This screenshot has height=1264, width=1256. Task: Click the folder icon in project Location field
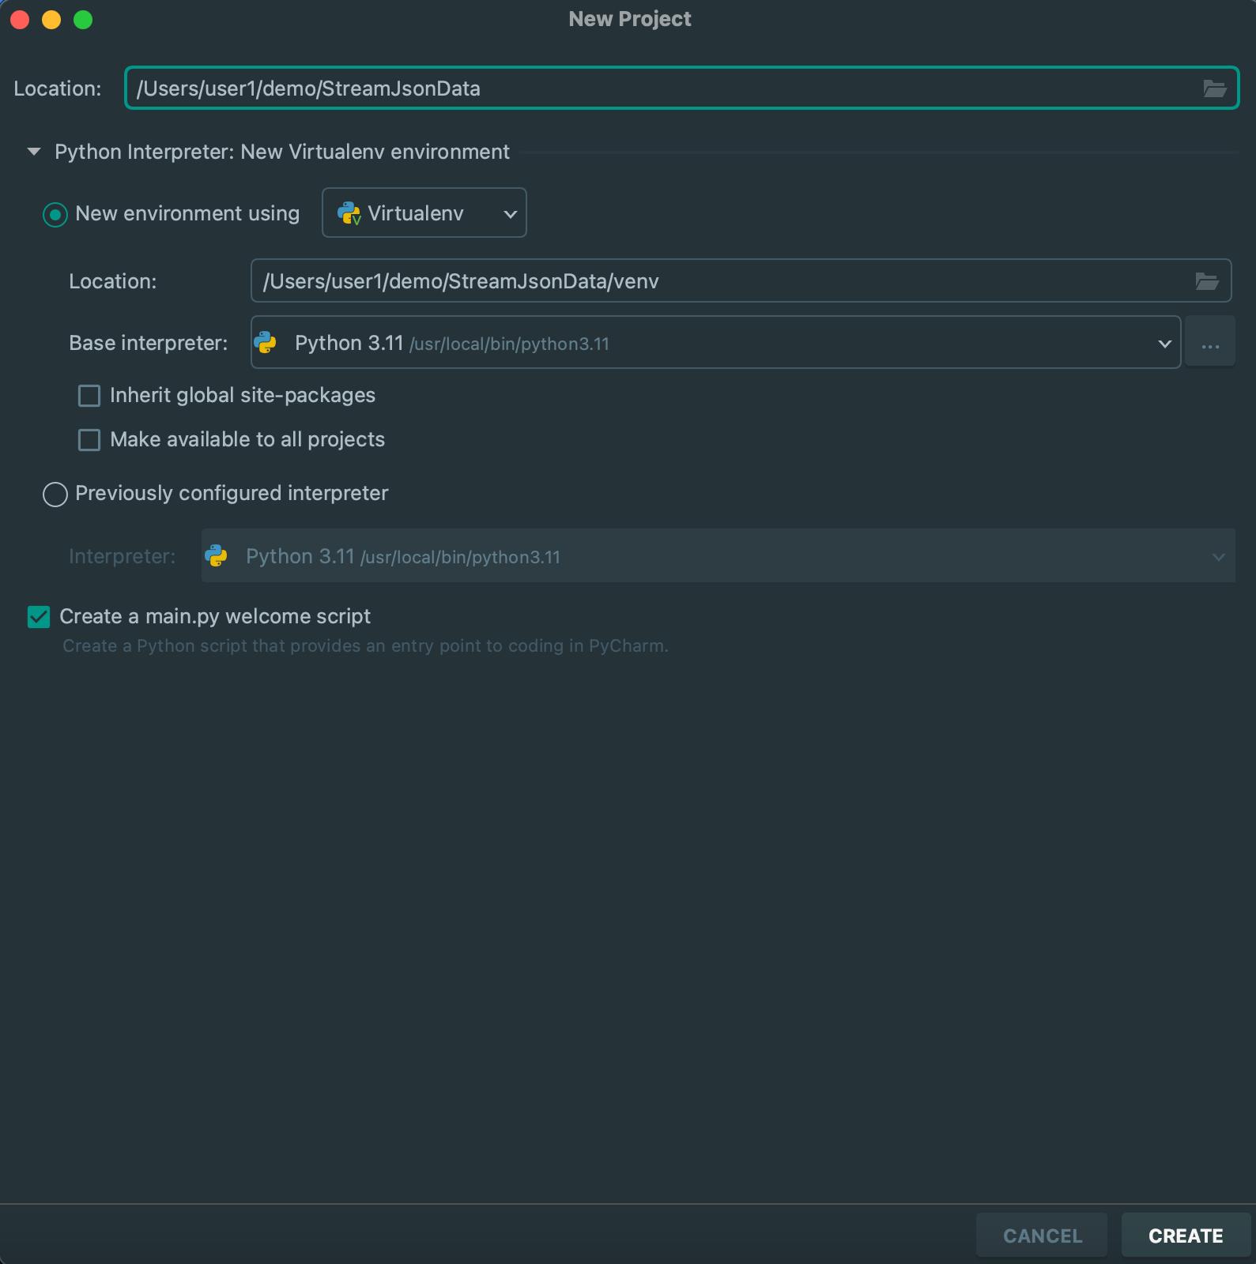(x=1214, y=88)
